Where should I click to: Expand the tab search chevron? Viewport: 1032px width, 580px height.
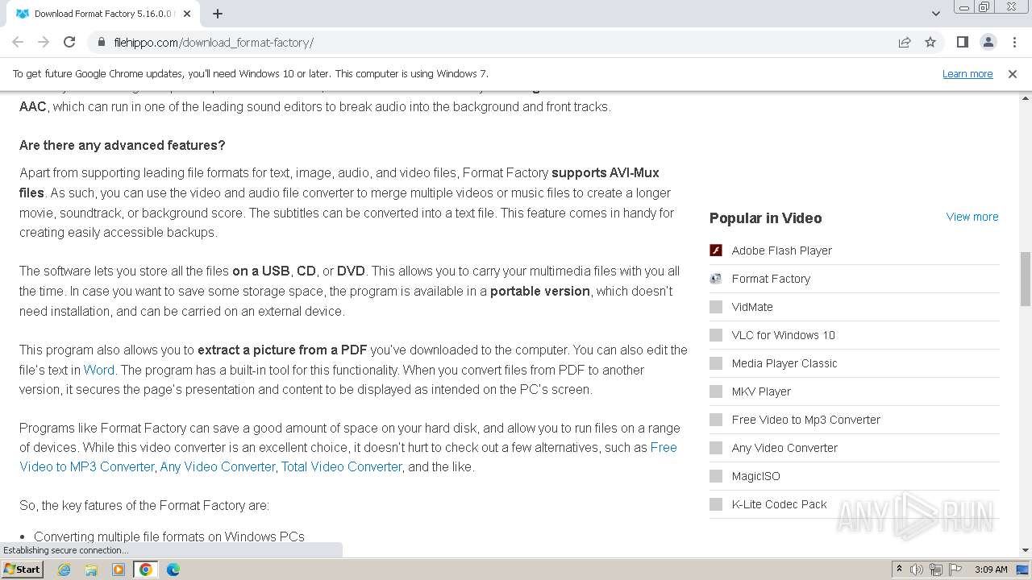click(x=935, y=14)
